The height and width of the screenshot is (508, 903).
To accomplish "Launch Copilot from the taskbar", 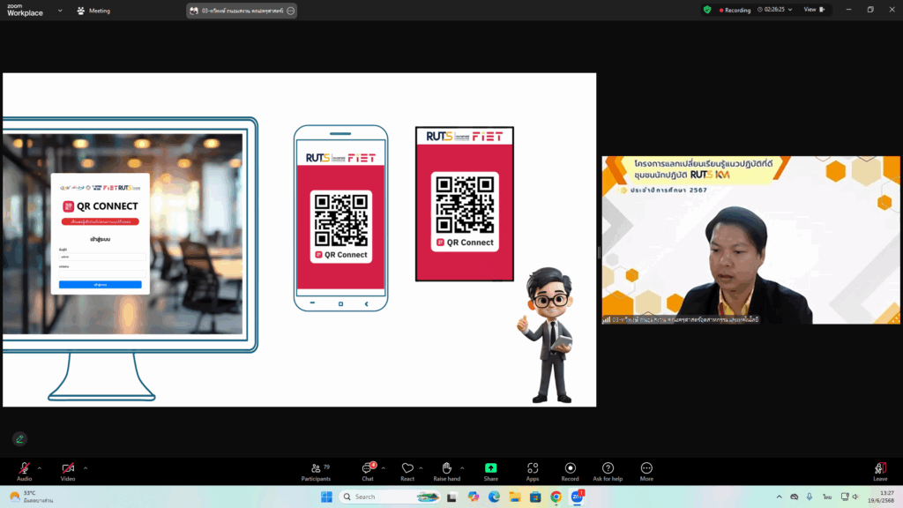I will 474,497.
